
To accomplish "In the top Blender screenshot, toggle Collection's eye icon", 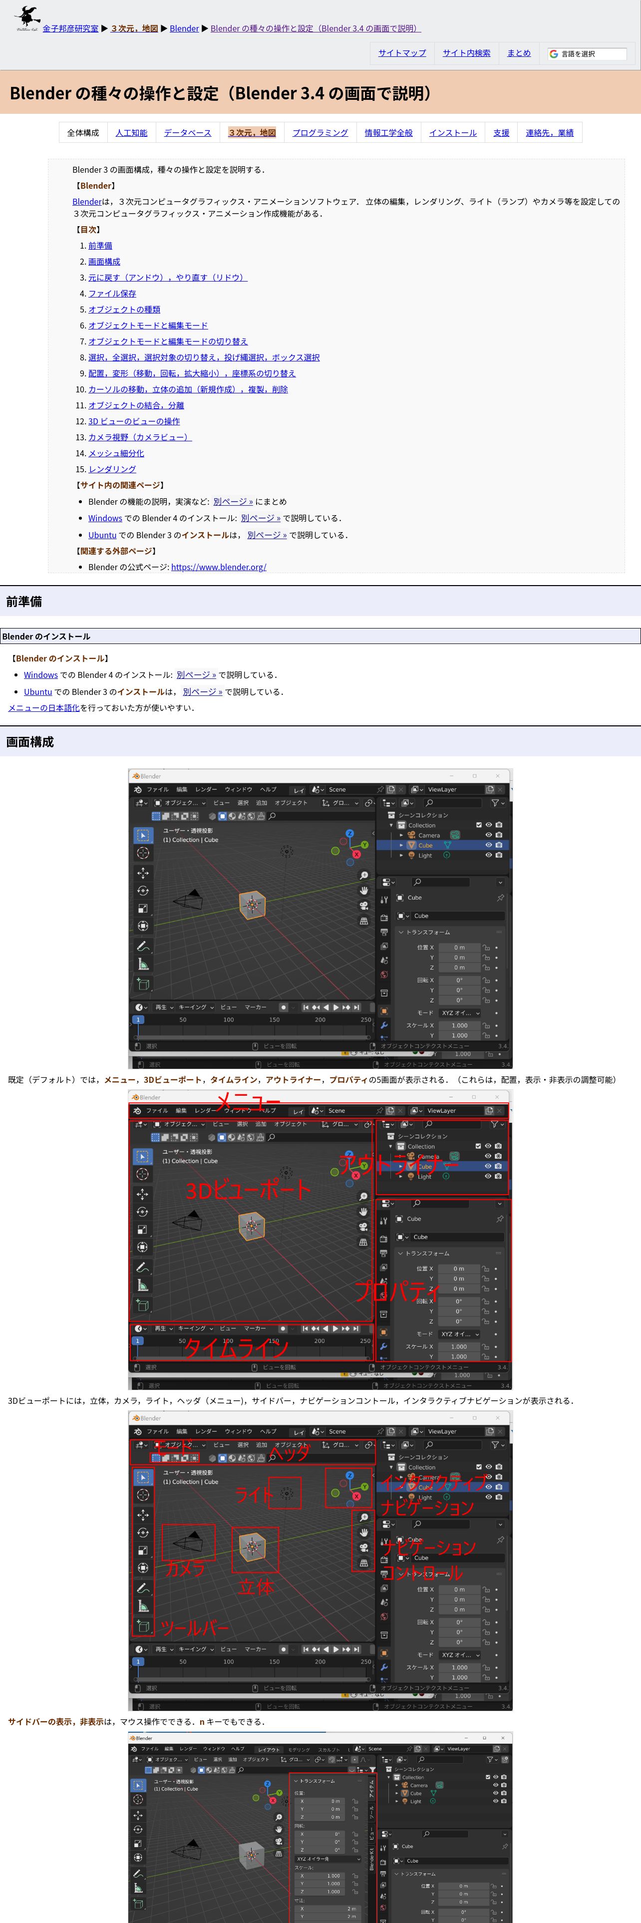I will click(x=489, y=826).
